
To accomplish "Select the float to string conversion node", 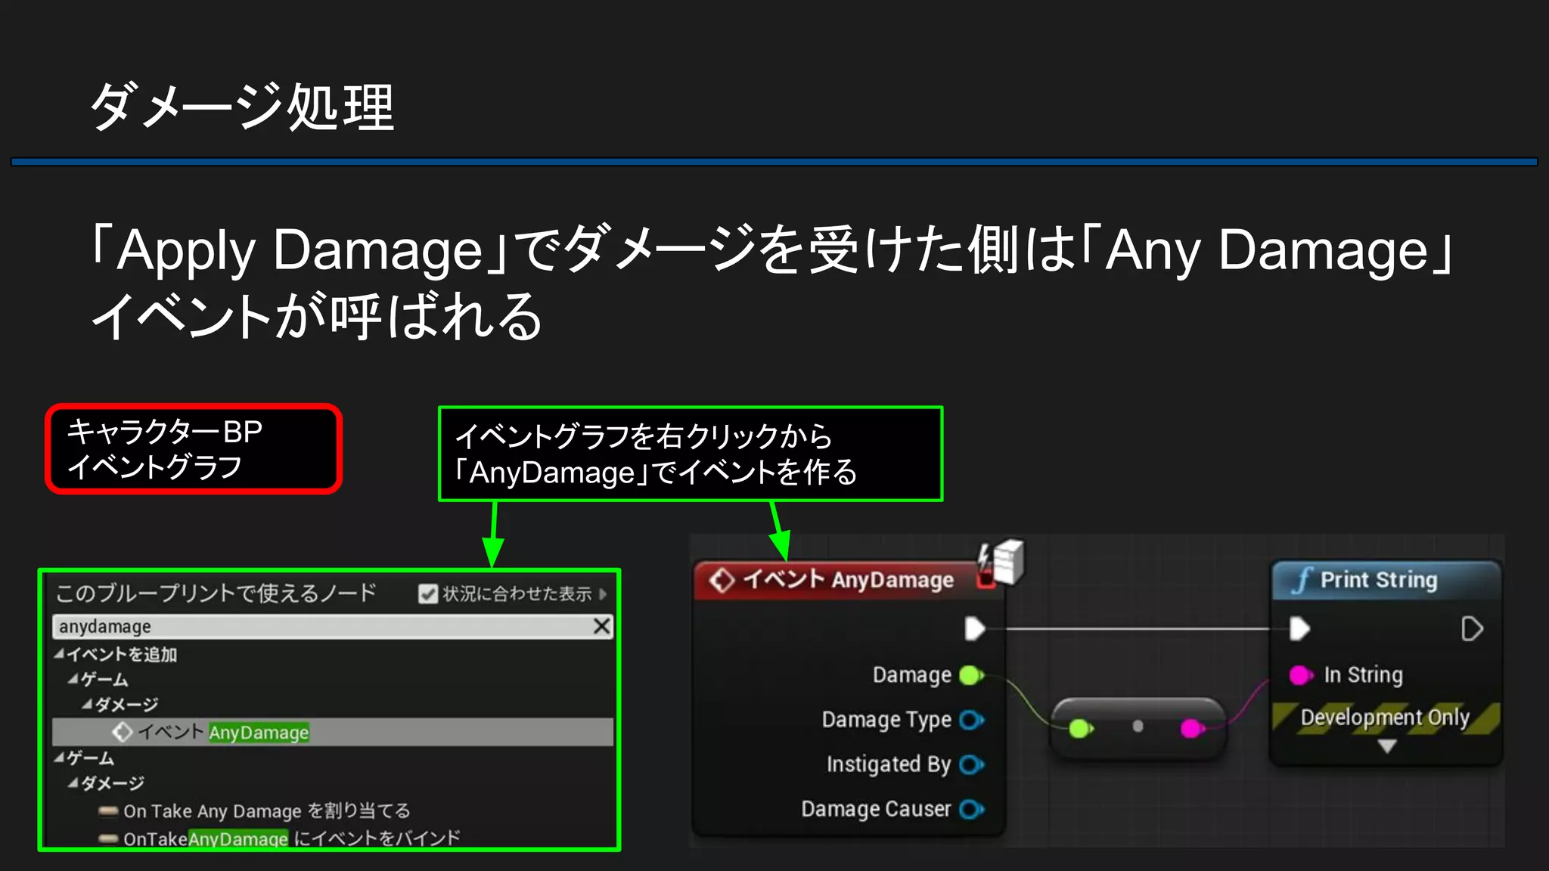I will click(1138, 728).
